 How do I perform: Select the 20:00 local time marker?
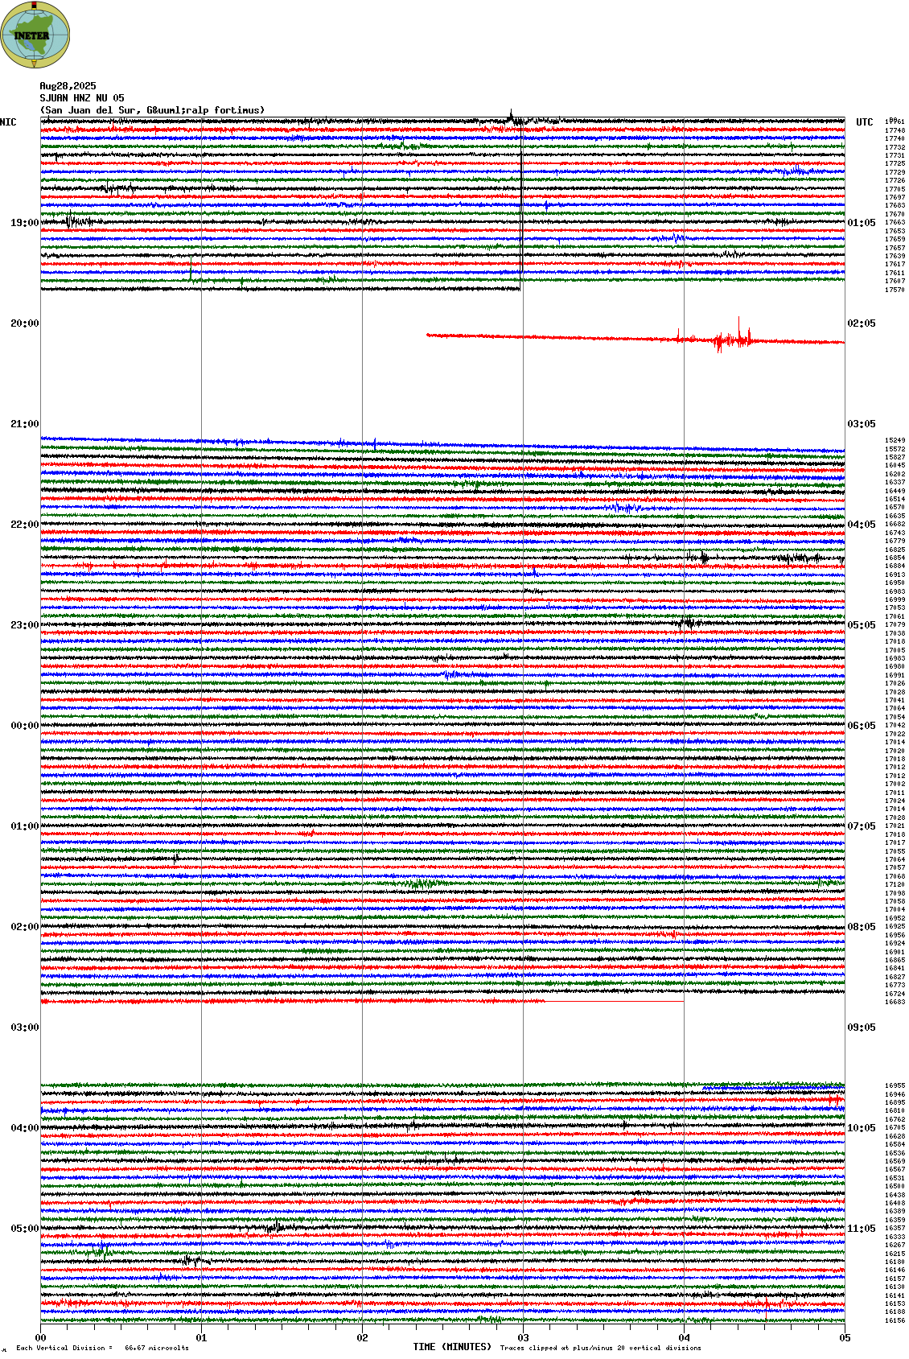point(24,323)
